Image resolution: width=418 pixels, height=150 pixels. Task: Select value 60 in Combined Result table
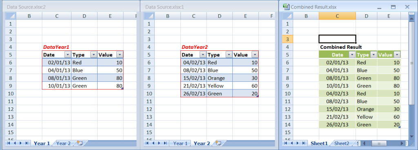pos(389,117)
